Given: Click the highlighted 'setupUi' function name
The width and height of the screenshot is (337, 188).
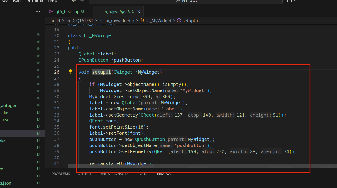Looking at the screenshot, I should [x=101, y=72].
